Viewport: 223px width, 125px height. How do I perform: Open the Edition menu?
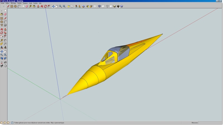pyautogui.click(x=8, y=3)
